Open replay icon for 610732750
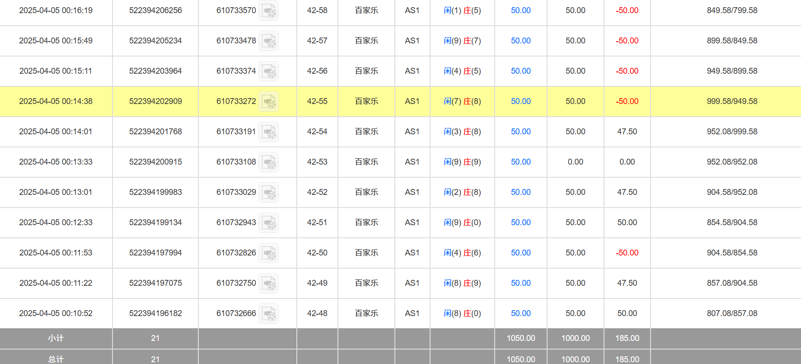 (x=269, y=284)
